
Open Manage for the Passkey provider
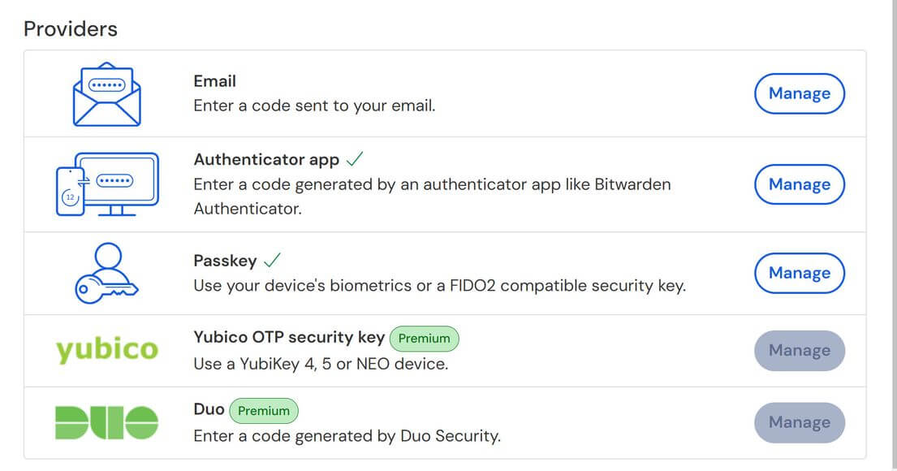click(x=799, y=273)
